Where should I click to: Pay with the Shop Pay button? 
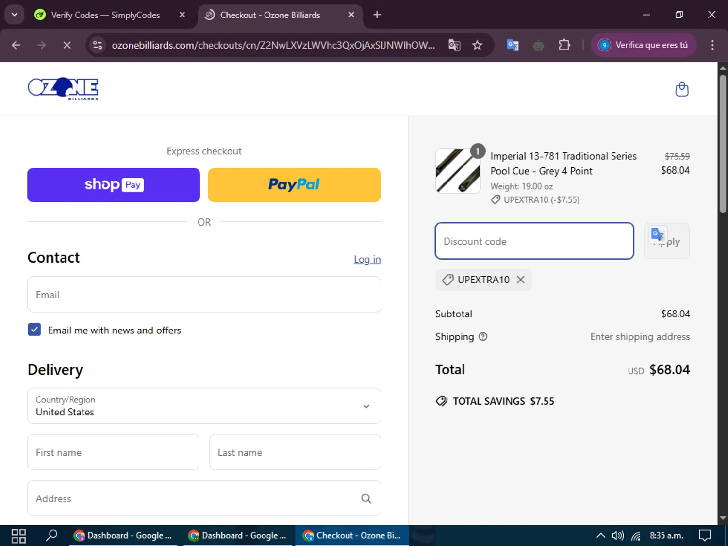[x=114, y=185]
